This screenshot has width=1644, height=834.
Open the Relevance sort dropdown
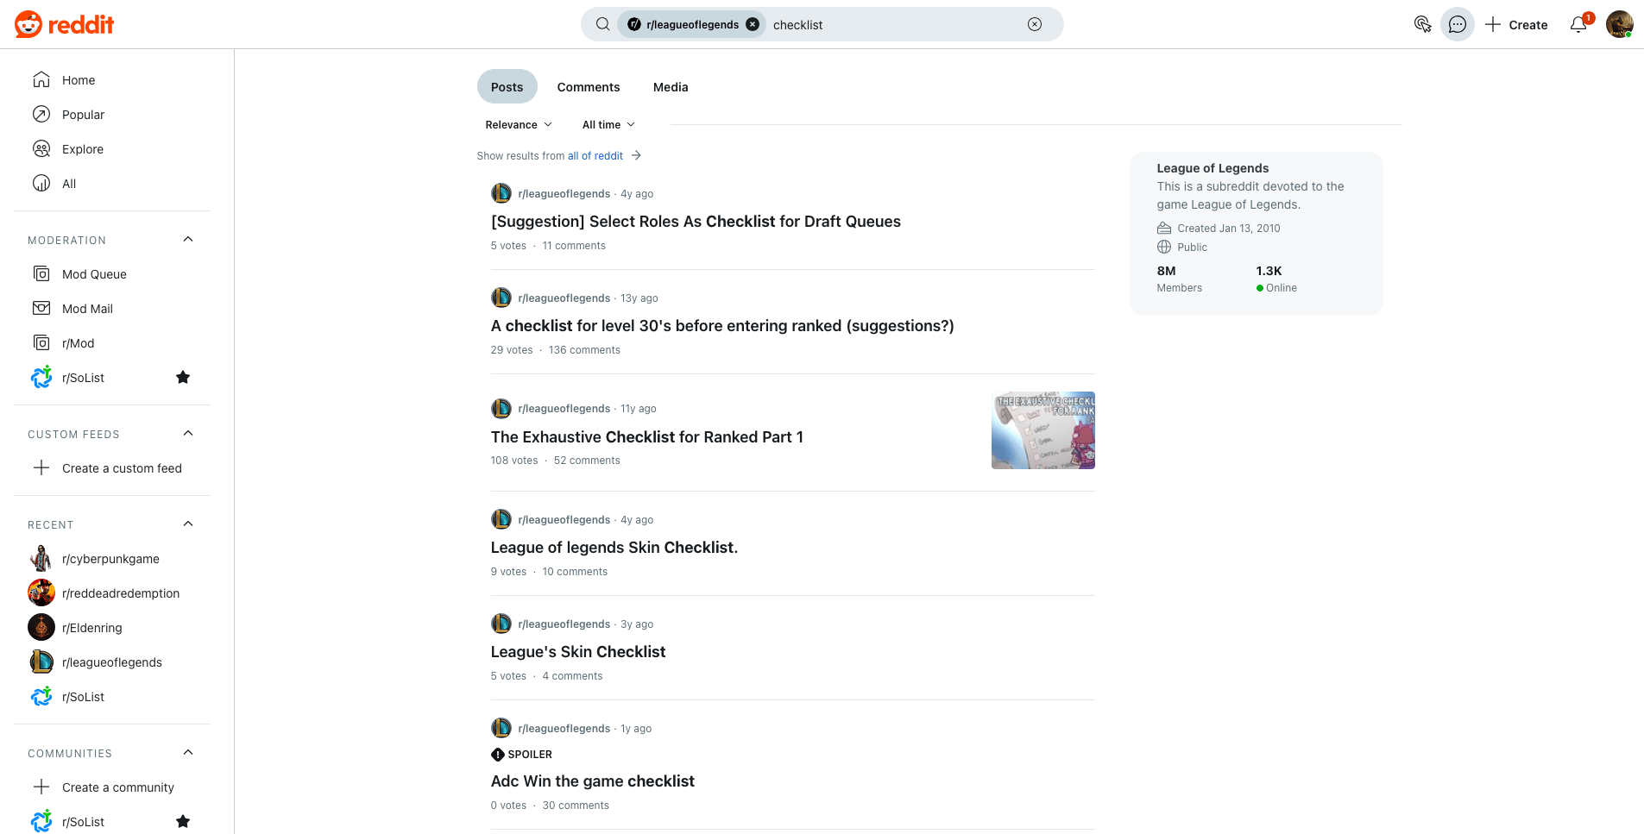(519, 125)
